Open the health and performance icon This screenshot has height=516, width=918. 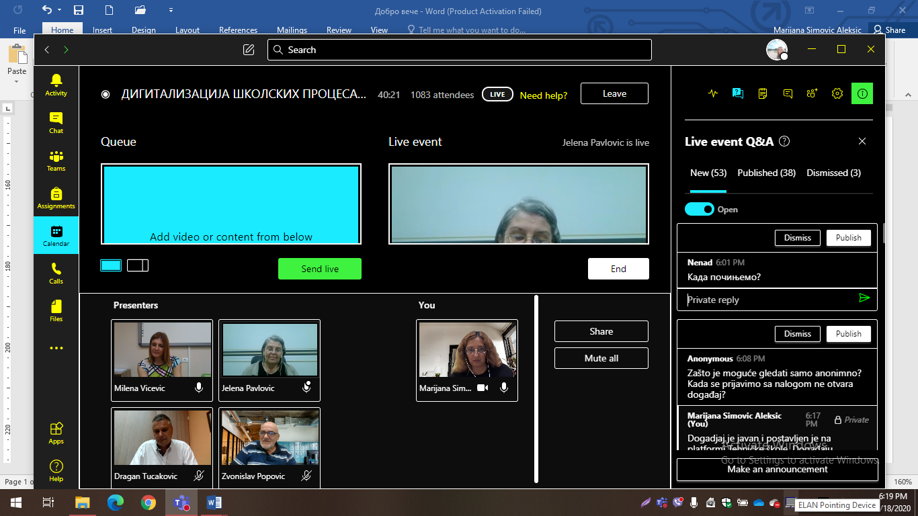click(x=713, y=94)
